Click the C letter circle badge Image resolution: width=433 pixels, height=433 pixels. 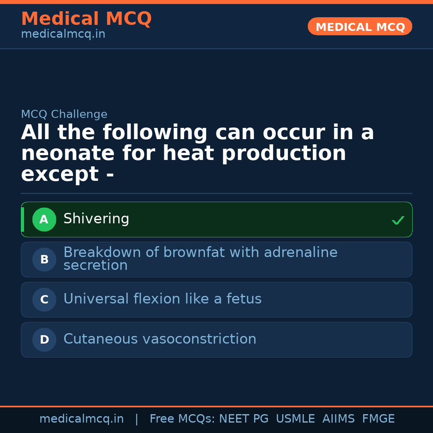(44, 300)
